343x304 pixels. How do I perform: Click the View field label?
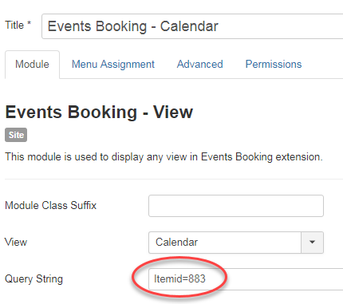[16, 243]
